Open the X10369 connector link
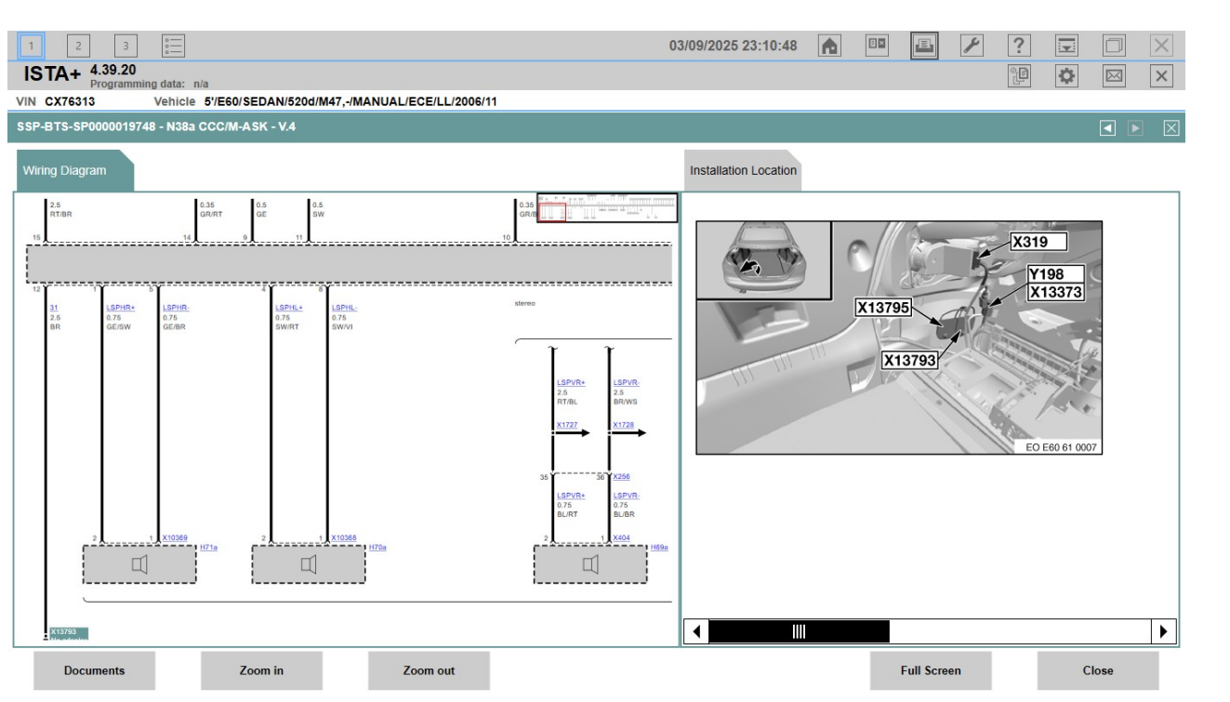This screenshot has width=1230, height=702. click(175, 538)
